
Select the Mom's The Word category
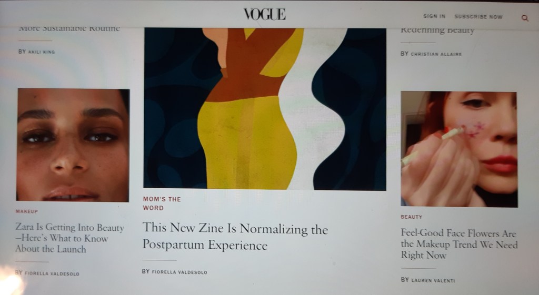tap(162, 204)
